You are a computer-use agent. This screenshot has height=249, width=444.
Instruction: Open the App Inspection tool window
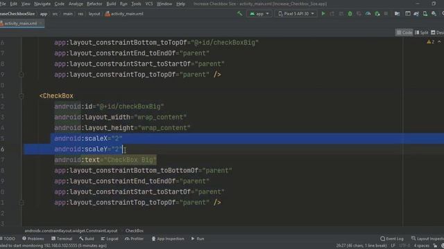[x=168, y=239]
